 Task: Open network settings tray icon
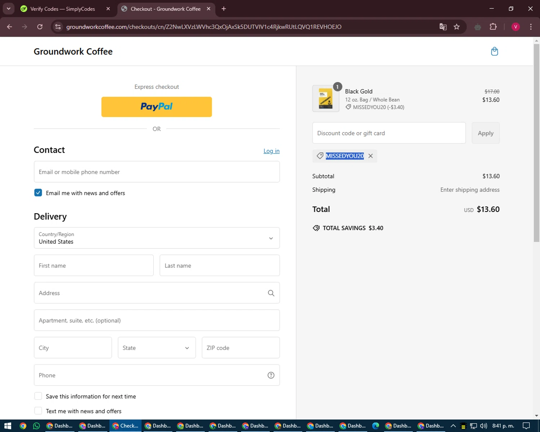[x=473, y=426]
